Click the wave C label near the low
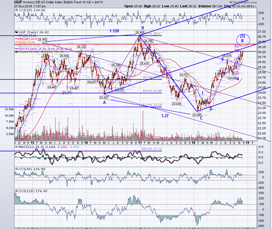Screen dimensions: 272x229 click(x=201, y=118)
